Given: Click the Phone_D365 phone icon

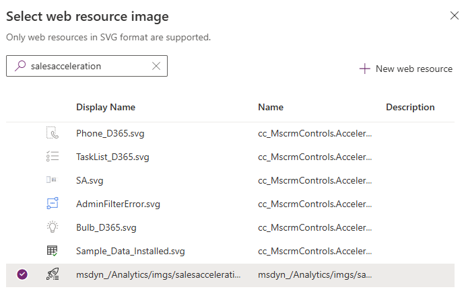Looking at the screenshot, I should pos(52,133).
